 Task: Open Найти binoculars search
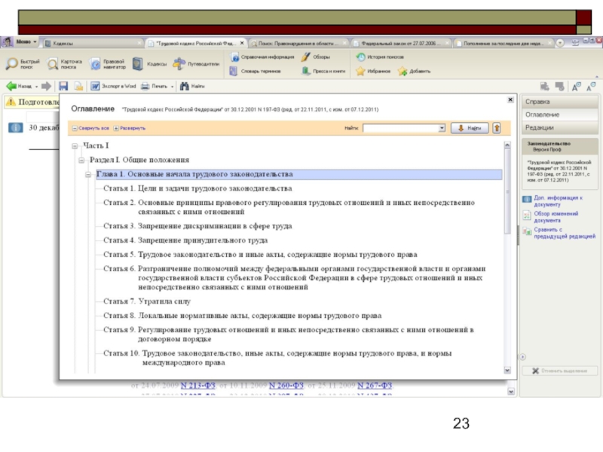point(192,86)
